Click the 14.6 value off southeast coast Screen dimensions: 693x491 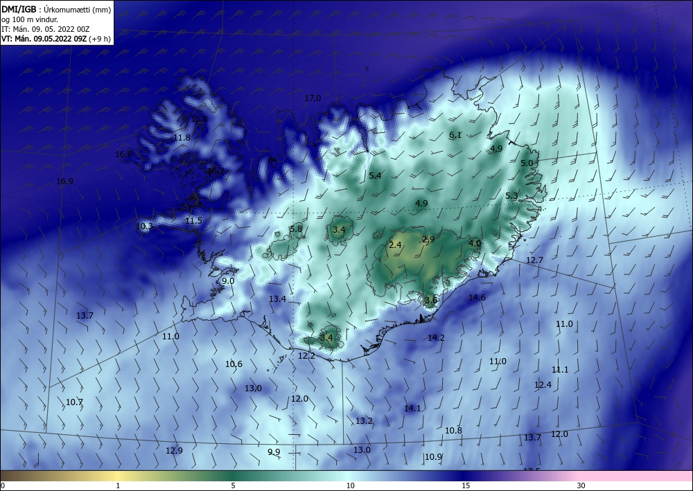[x=477, y=297]
